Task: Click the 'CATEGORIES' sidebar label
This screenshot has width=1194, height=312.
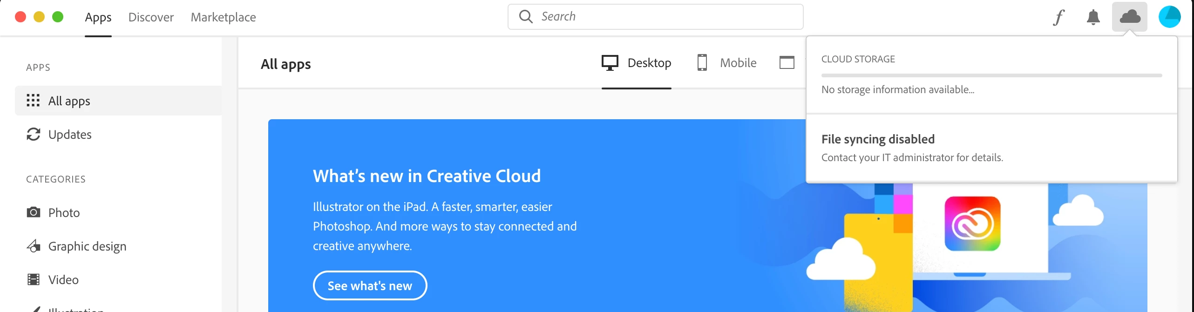Action: click(x=56, y=179)
